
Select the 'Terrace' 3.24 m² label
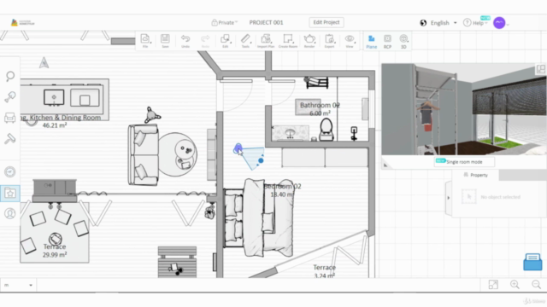coord(325,268)
